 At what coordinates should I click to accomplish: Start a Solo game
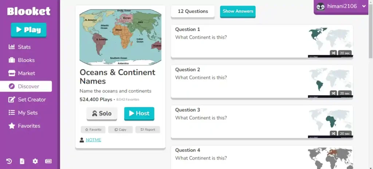point(102,114)
